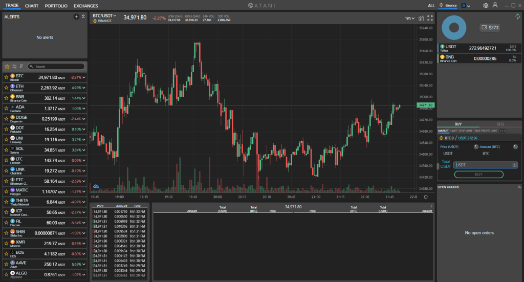Click the Ethereum coin icon in watchlist
This screenshot has height=282, width=524.
pos(12,86)
